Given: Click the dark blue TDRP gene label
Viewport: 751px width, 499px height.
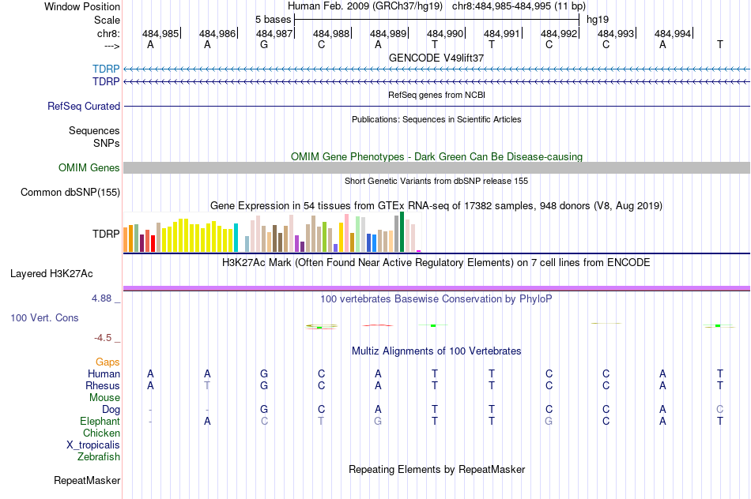Looking at the screenshot, I should tap(106, 82).
